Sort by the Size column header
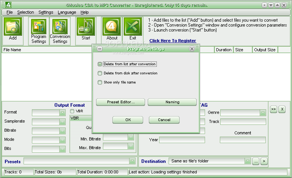 [x=243, y=50]
